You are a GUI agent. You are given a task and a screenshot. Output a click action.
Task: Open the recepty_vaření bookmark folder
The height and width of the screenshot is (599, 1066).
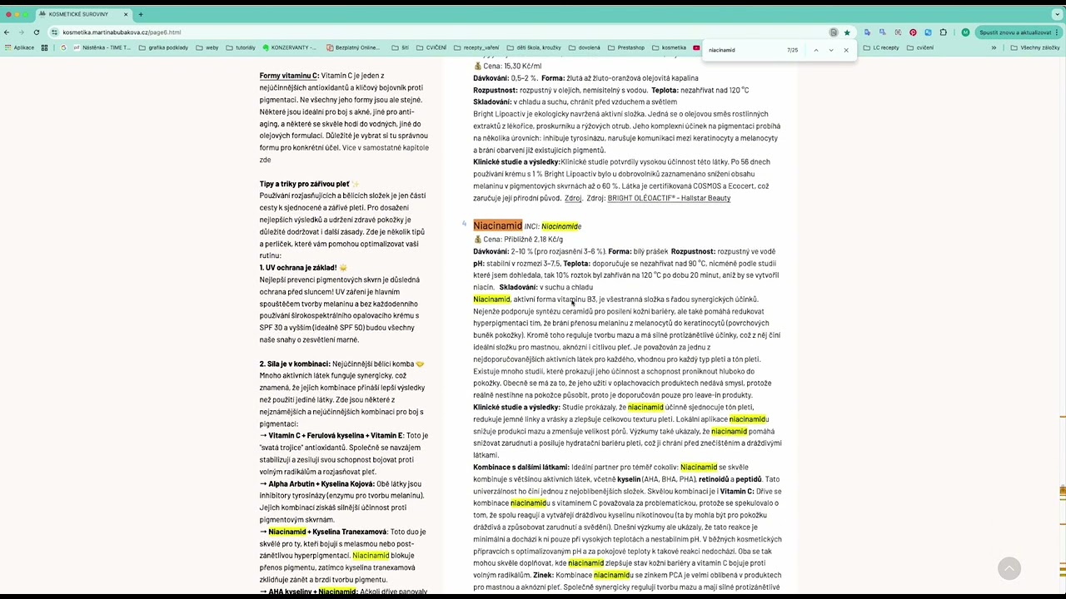[x=476, y=47]
